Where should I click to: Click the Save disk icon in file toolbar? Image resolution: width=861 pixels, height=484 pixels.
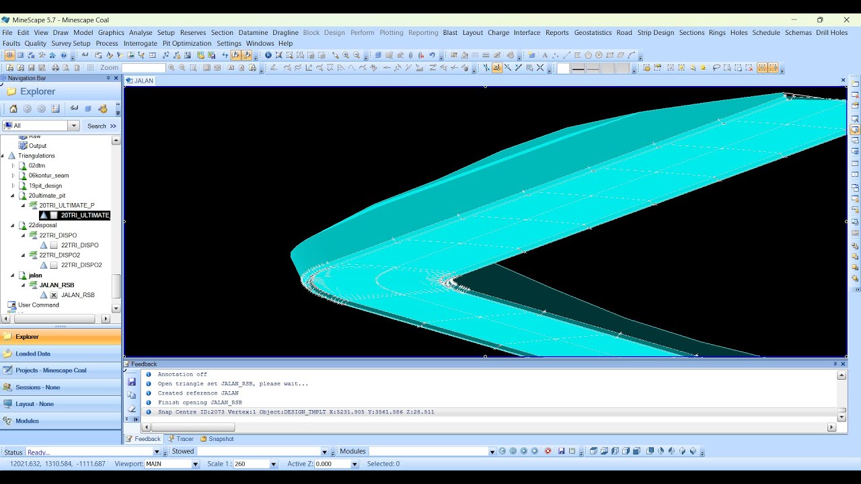pyautogui.click(x=31, y=67)
